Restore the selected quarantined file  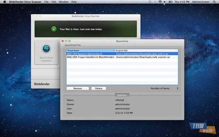tap(78, 88)
